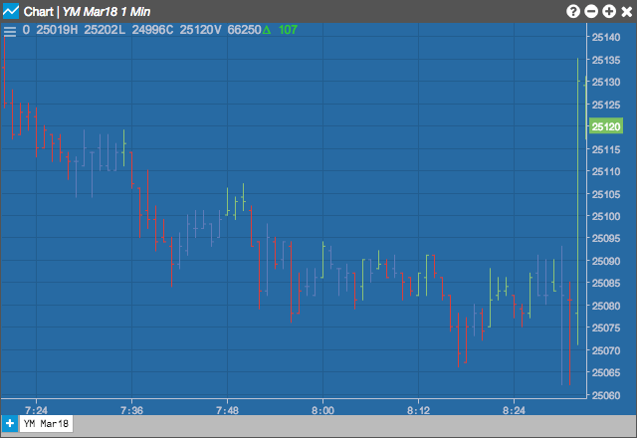Click the 25100 price axis label
Viewport: 637px width, 438px height.
pos(606,216)
